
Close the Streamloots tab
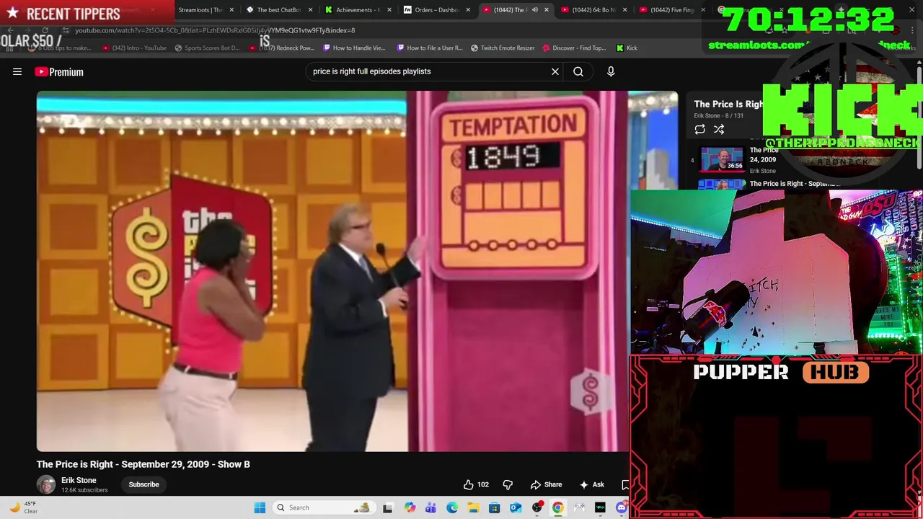point(231,10)
